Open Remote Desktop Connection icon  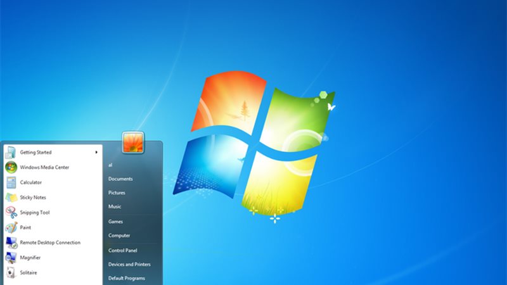coord(11,243)
